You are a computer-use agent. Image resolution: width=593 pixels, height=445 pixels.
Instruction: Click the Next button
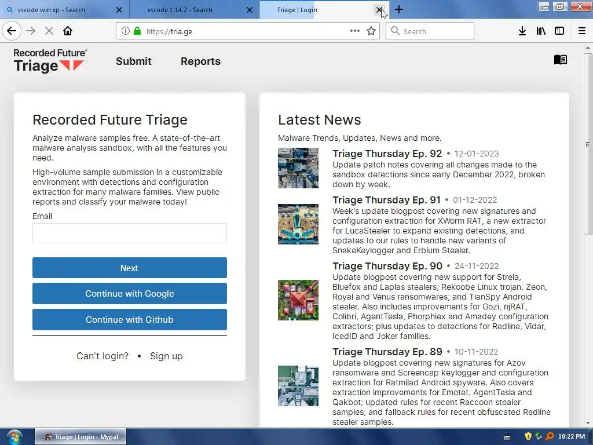130,268
